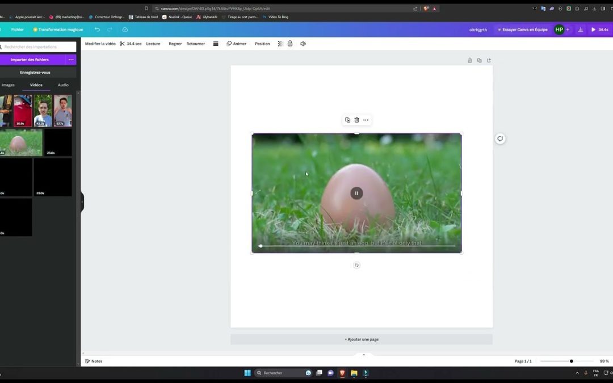Screen dimensions: 613x383
Task: Open the Fichier menu
Action: 17,30
